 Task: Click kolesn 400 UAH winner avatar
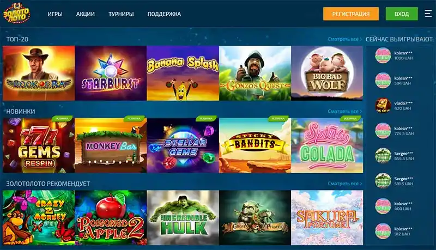[383, 206]
